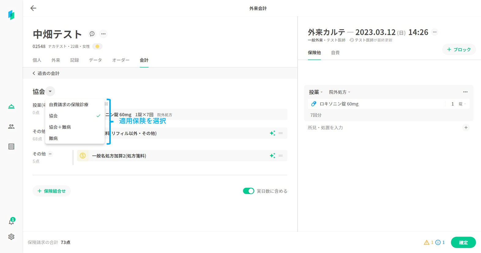
Task: Switch to the データ tab
Action: [x=95, y=60]
